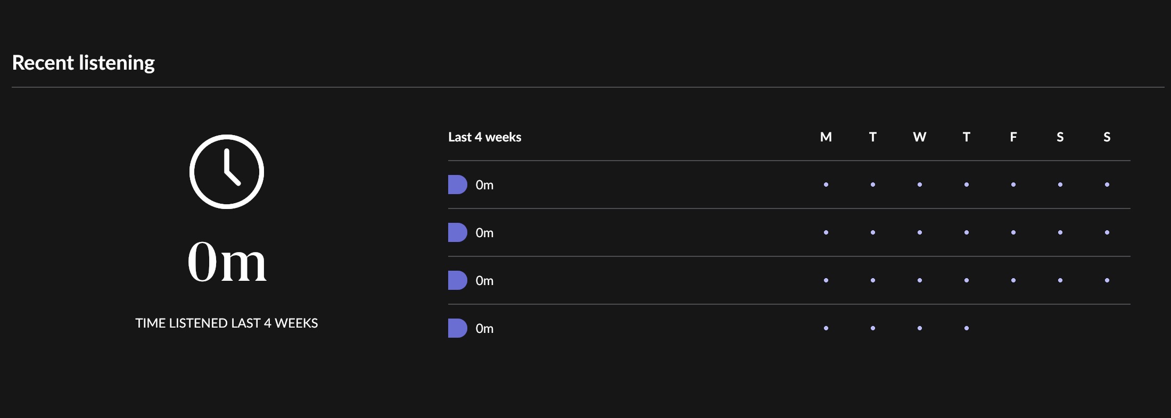Click last Sunday dot in first week row
This screenshot has width=1171, height=418.
[x=1107, y=185]
